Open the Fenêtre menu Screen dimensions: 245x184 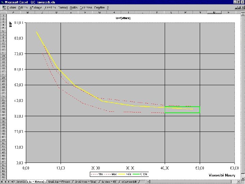(99, 7)
